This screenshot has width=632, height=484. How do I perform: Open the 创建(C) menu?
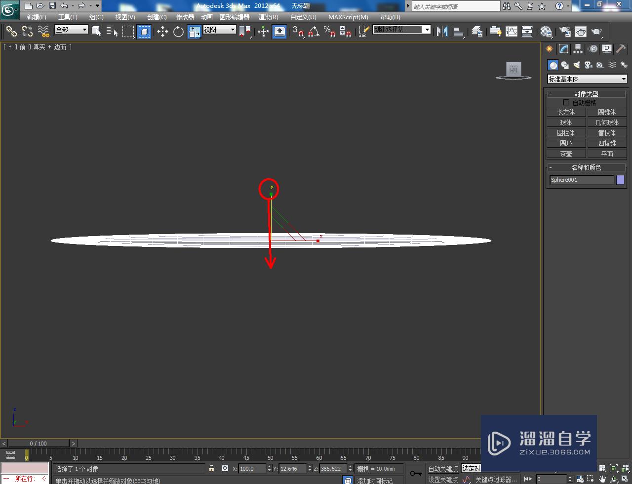click(x=157, y=17)
